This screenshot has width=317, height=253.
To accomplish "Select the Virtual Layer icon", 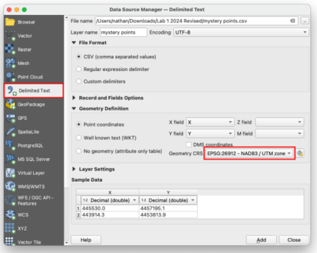I will pos(10,173).
